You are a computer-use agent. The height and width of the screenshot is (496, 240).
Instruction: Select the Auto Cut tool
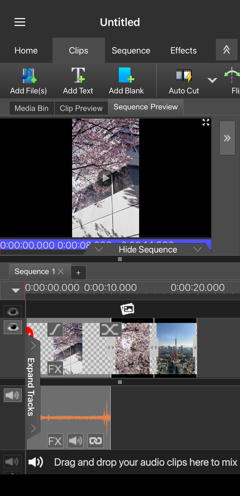184,76
